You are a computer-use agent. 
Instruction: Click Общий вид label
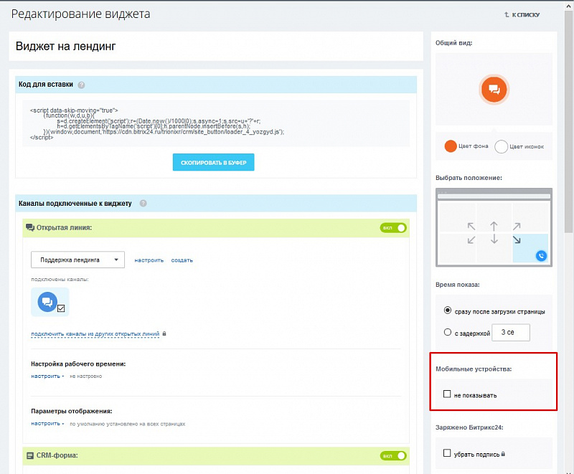click(x=453, y=43)
